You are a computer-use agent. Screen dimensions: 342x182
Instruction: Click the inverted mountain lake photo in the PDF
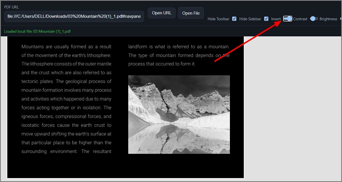pos(179,115)
